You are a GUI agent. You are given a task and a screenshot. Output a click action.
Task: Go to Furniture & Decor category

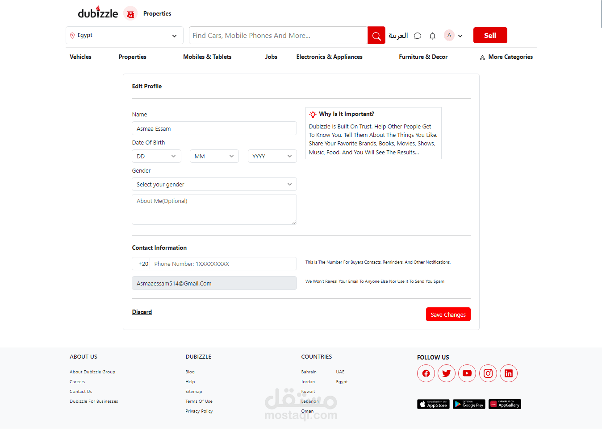click(x=423, y=57)
